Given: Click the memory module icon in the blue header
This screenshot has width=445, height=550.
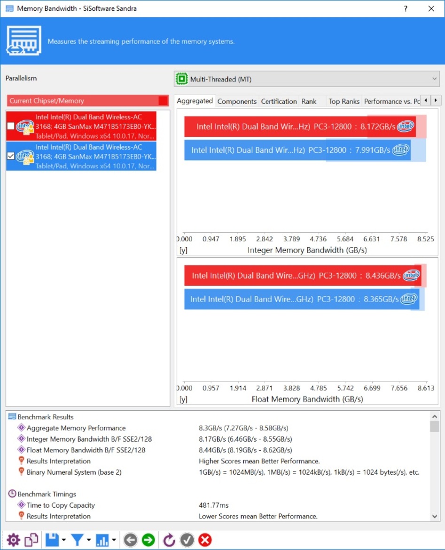Looking at the screenshot, I should pos(23,40).
